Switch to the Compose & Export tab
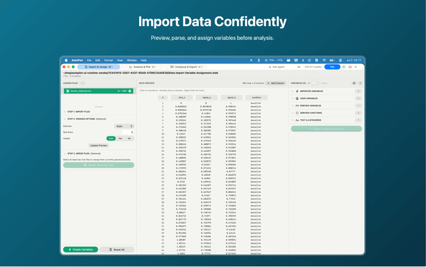 click(186, 67)
